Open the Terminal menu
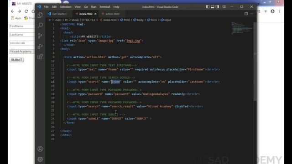Viewport: 292px width, 164px height. tap(104, 7)
